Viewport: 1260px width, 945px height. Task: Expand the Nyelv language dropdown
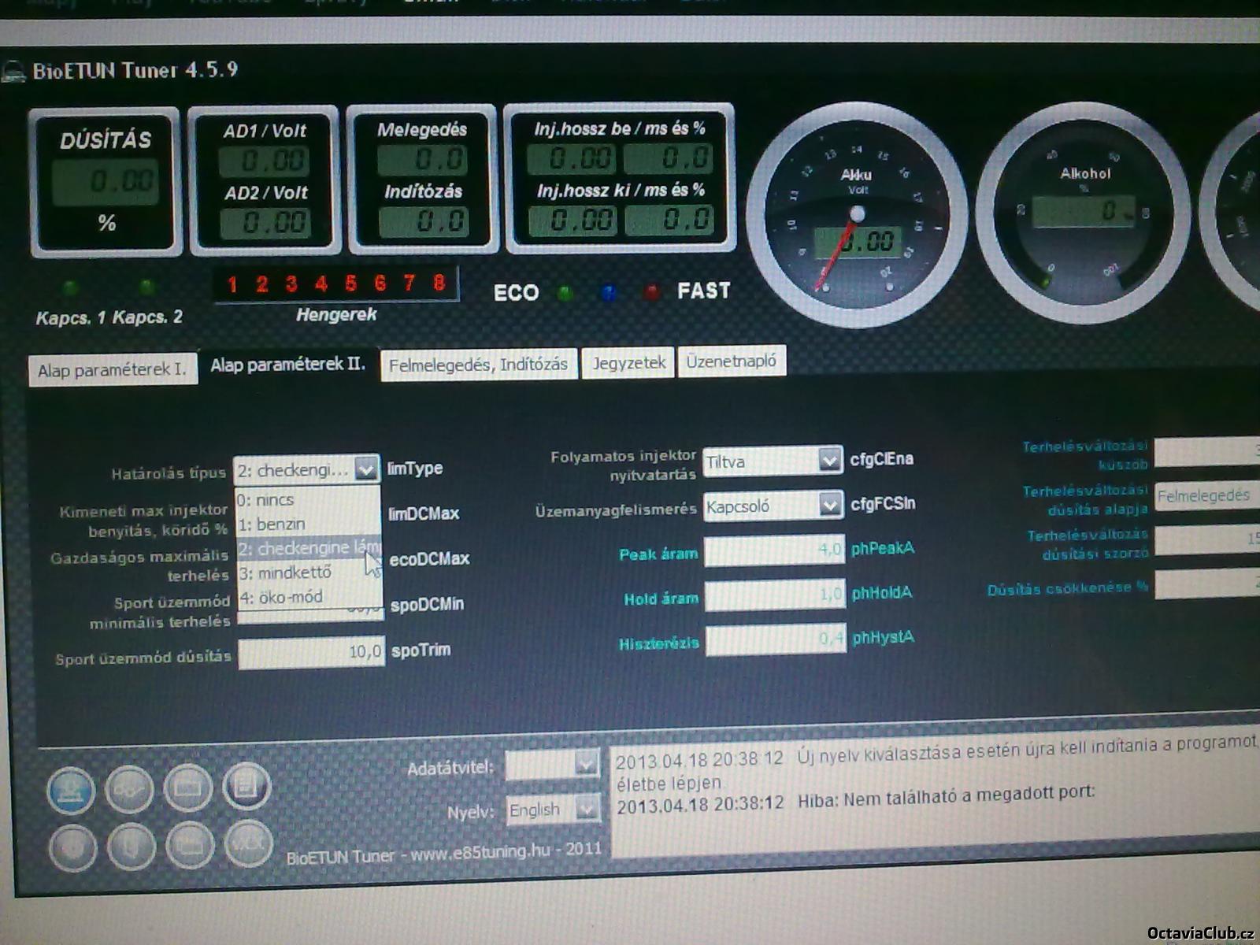585,809
